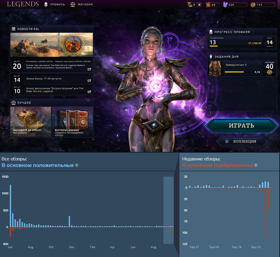Click the gold coin currency icon
Screen dimensions: 280x257
[252, 5]
